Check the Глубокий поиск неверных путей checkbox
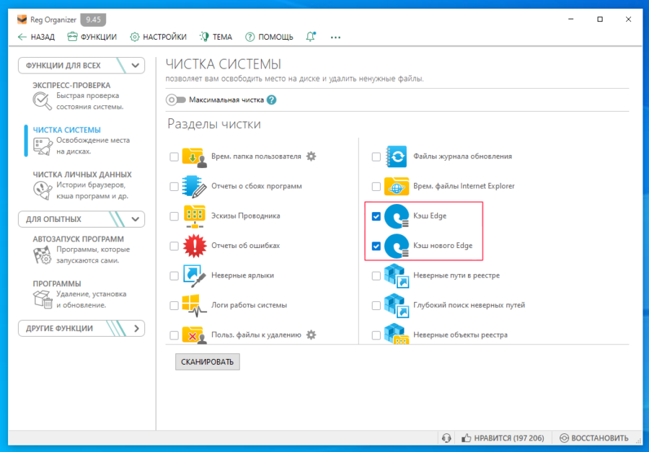 point(376,306)
